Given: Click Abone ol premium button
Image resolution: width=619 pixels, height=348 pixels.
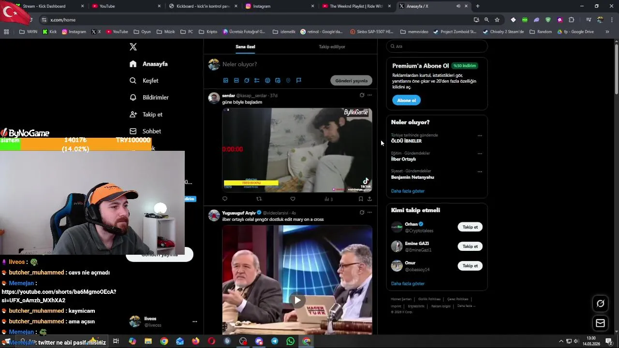Looking at the screenshot, I should coord(406,101).
